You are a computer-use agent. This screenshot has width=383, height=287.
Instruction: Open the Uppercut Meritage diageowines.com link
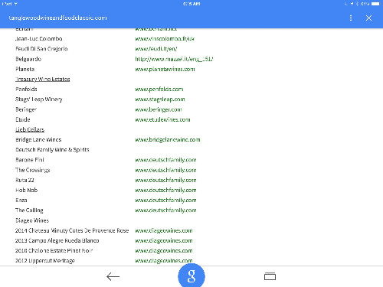164,261
